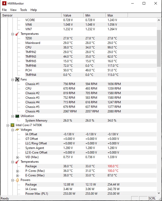Click the Sensor column header
The width and height of the screenshot is (162, 201).
[31, 15]
